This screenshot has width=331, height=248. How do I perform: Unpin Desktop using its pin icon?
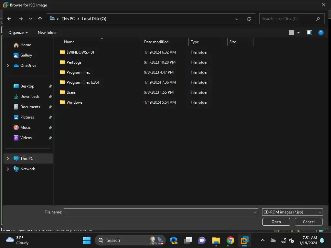point(50,86)
